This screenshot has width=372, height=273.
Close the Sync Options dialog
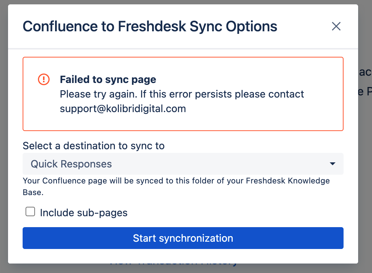pos(336,26)
